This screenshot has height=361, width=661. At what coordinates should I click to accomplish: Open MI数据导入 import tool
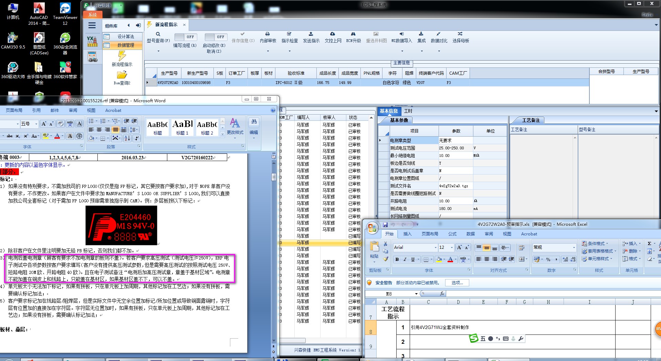[x=401, y=37]
